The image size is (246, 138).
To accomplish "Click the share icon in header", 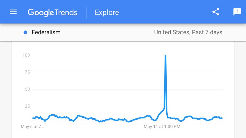I will [x=216, y=12].
